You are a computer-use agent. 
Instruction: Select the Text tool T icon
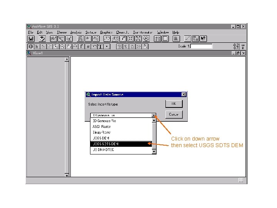coord(101,47)
